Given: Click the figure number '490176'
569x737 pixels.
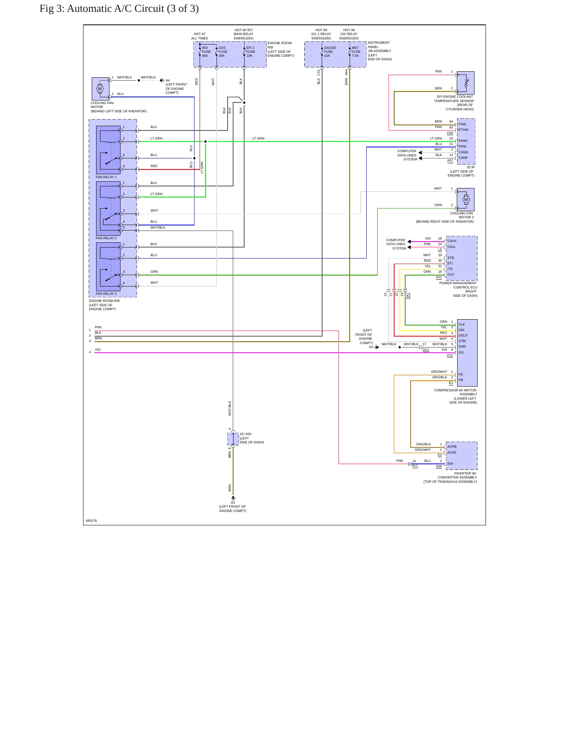Looking at the screenshot, I should tap(91, 521).
